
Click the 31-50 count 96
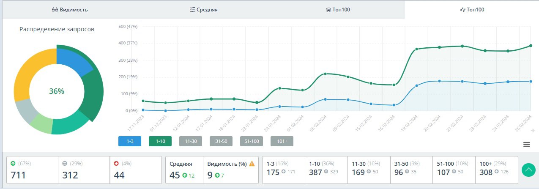click(x=399, y=172)
